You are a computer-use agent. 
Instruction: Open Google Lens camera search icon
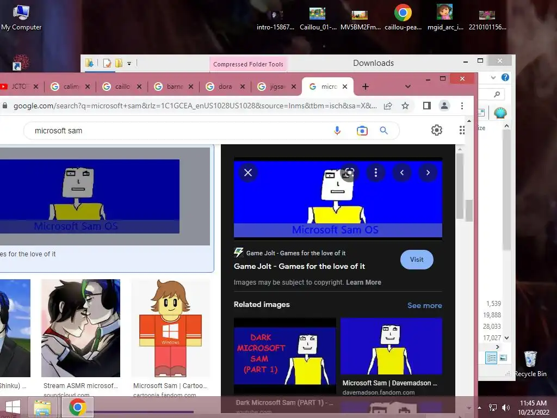click(362, 131)
